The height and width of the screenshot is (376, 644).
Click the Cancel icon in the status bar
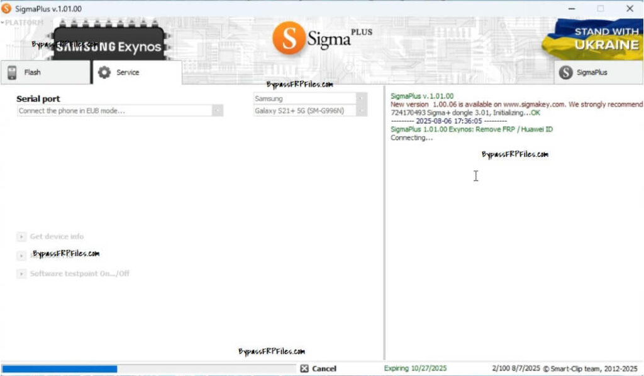point(304,368)
